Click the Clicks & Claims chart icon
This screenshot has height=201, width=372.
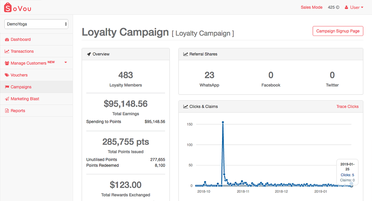click(x=186, y=107)
